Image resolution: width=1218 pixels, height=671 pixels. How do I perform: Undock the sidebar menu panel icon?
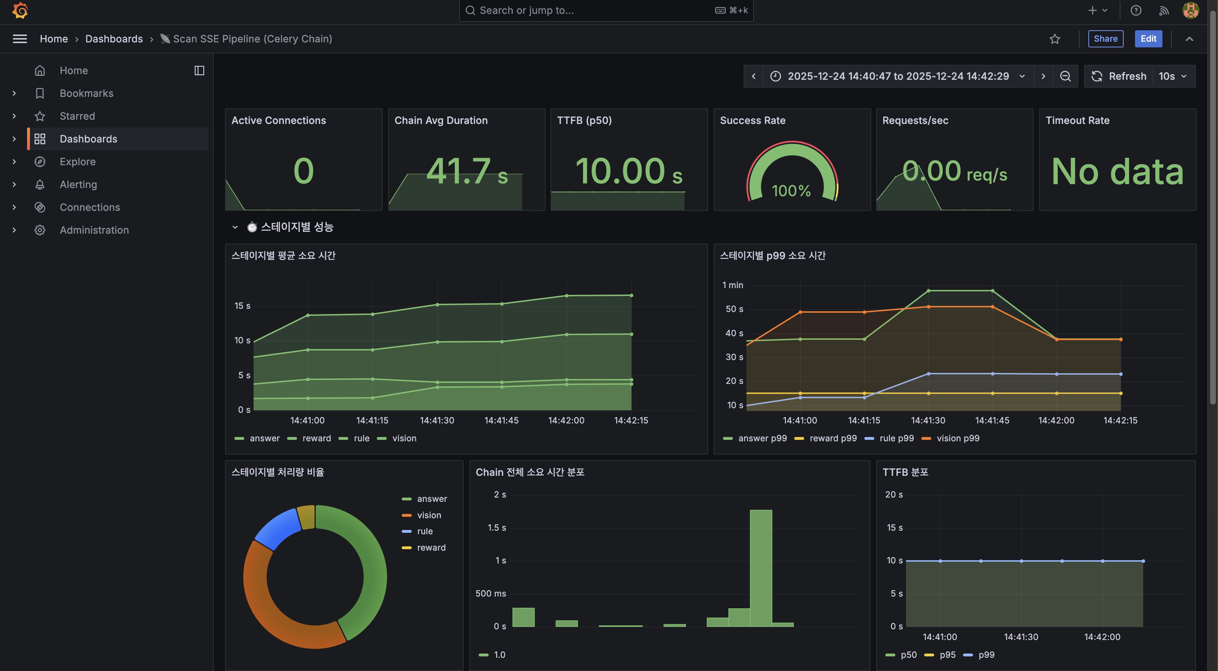pyautogui.click(x=199, y=71)
